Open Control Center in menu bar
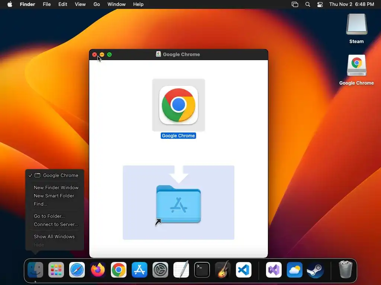The width and height of the screenshot is (381, 285). tap(320, 4)
